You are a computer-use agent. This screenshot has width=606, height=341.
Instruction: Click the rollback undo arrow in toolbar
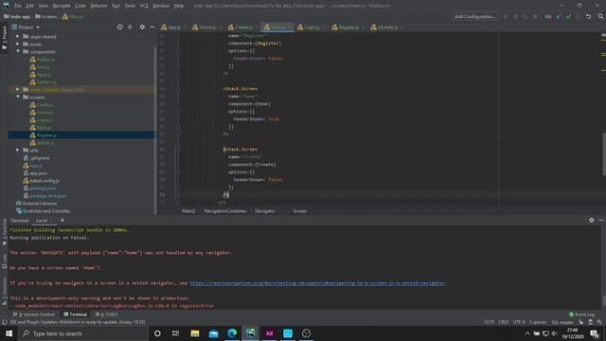pos(588,17)
